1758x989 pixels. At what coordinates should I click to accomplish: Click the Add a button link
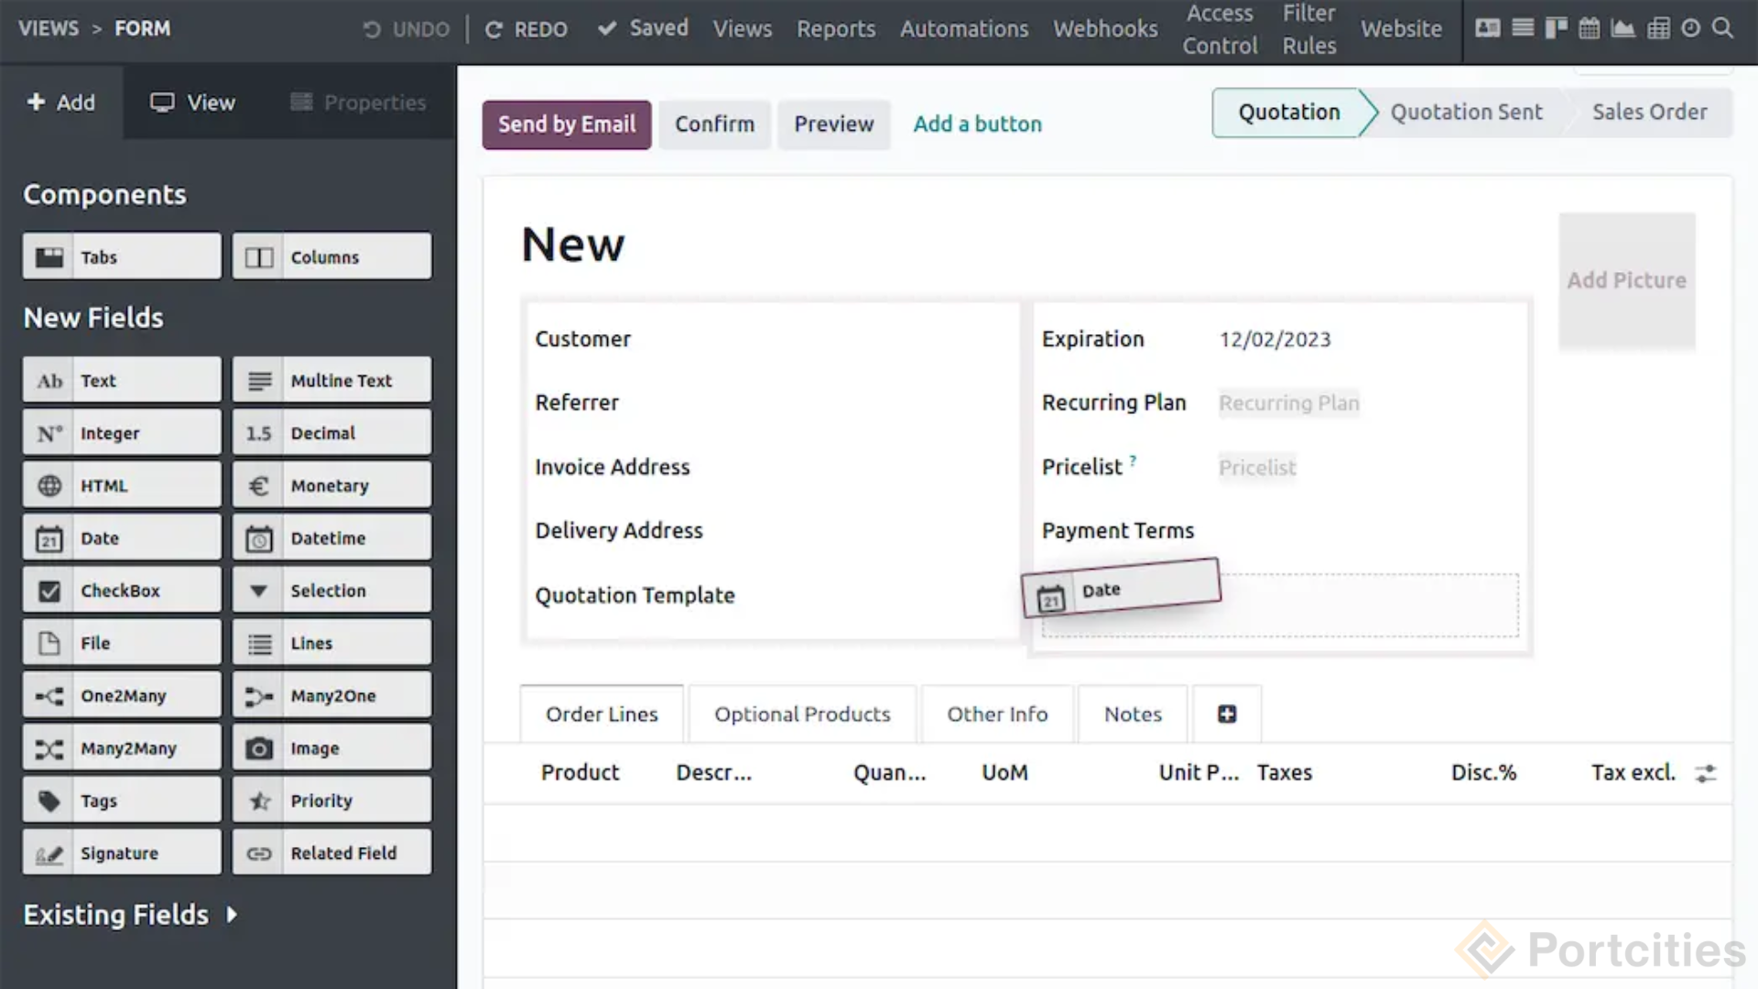tap(977, 124)
